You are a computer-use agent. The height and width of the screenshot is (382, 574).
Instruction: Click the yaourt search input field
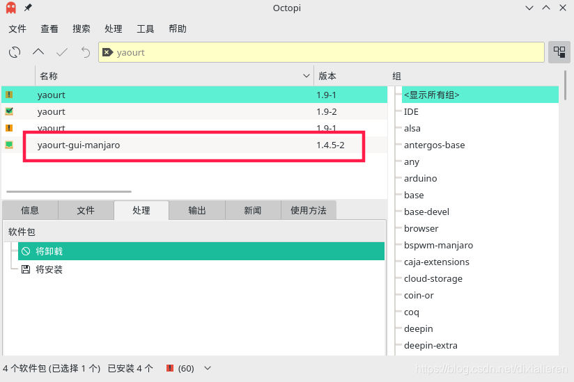click(321, 52)
